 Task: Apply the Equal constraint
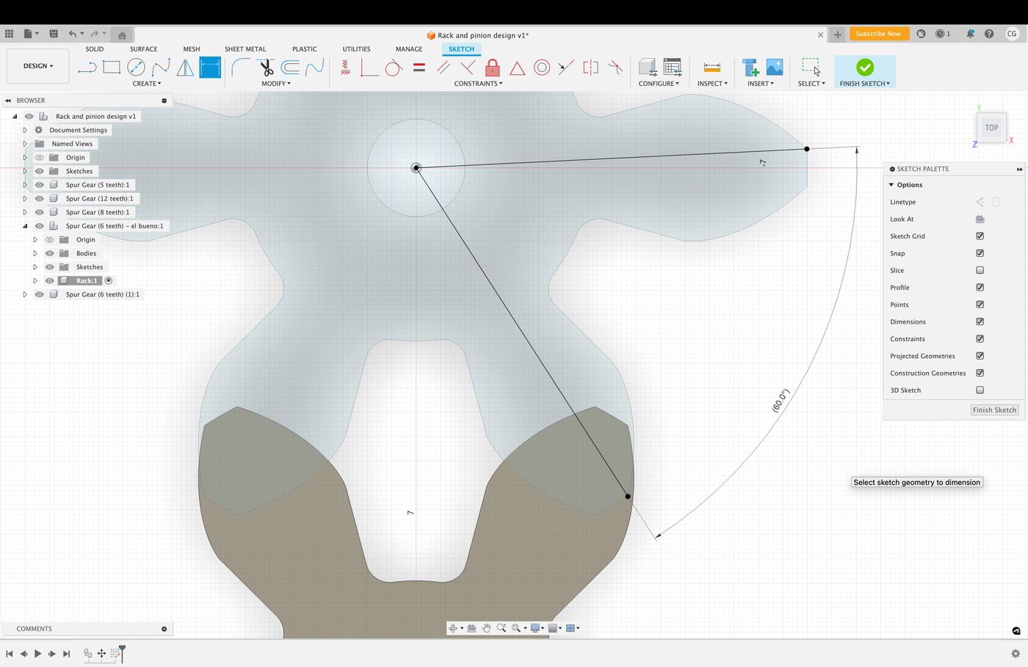coord(419,68)
